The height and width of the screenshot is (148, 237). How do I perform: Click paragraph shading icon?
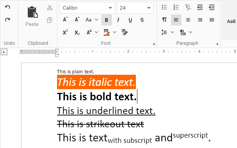(183, 32)
